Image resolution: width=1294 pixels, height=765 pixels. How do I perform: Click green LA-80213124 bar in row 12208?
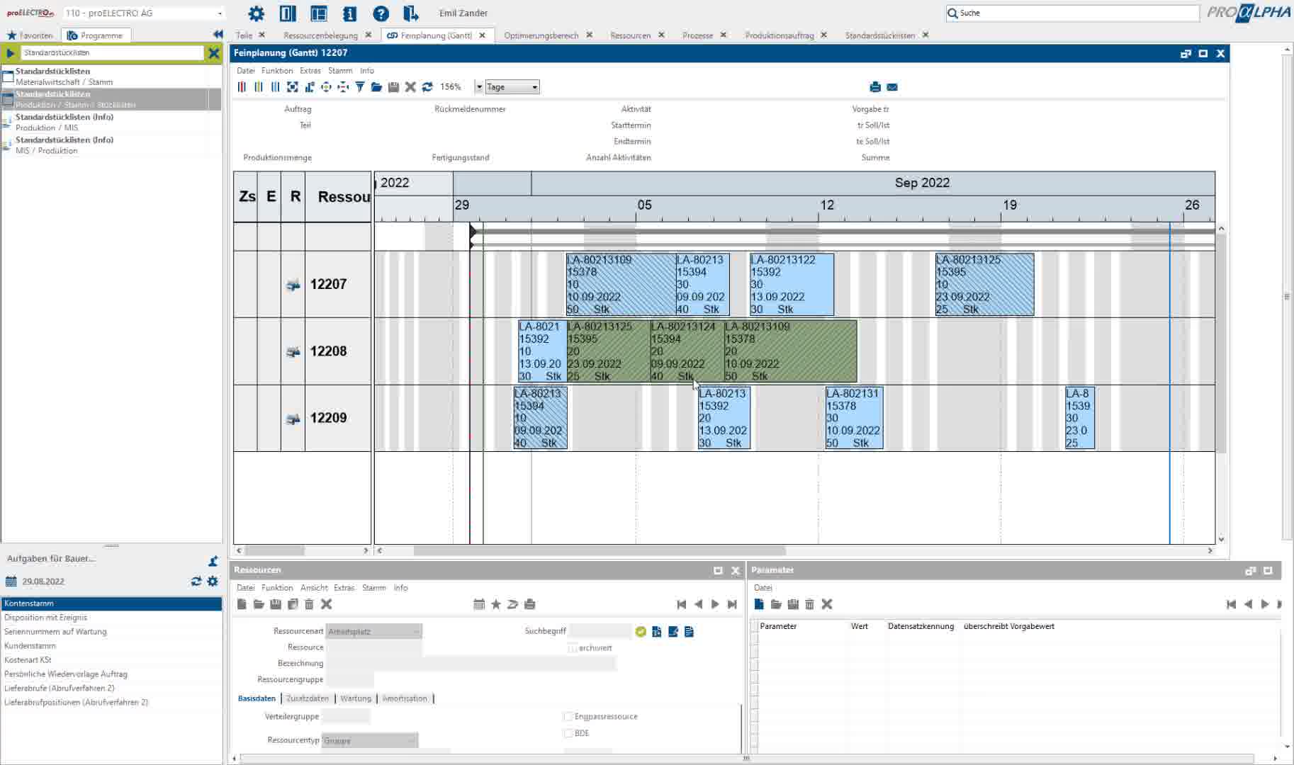pyautogui.click(x=687, y=351)
